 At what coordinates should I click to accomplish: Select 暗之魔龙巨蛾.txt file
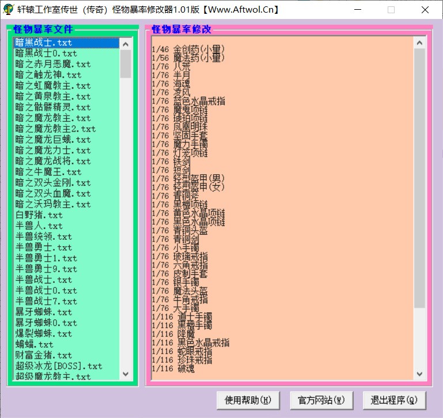coord(66,140)
